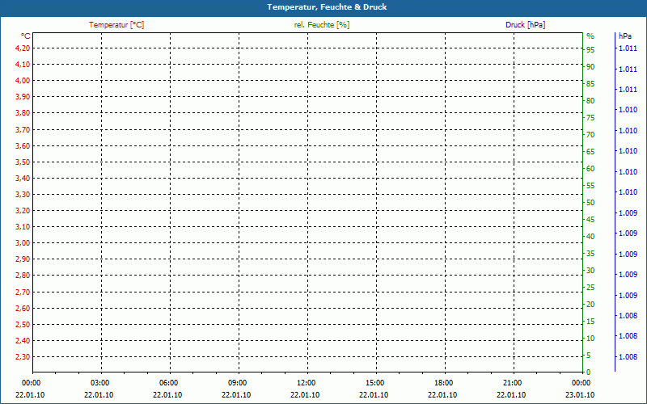Image resolution: width=647 pixels, height=404 pixels.
Task: Click the 25 humidity axis value
Action: [590, 288]
